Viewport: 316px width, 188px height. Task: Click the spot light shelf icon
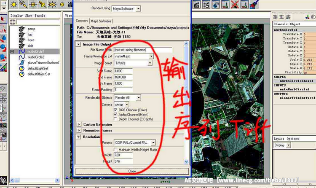43,5
